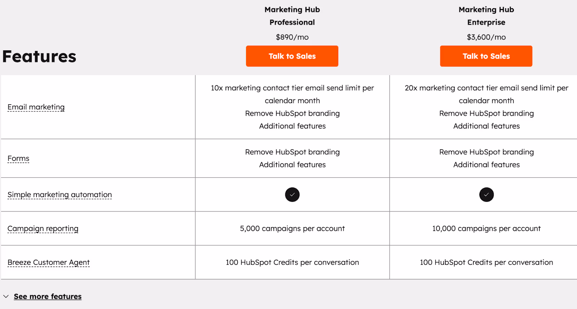Click 100 HubSpot Credits per conversation for Enterprise
The height and width of the screenshot is (309, 577).
click(486, 262)
